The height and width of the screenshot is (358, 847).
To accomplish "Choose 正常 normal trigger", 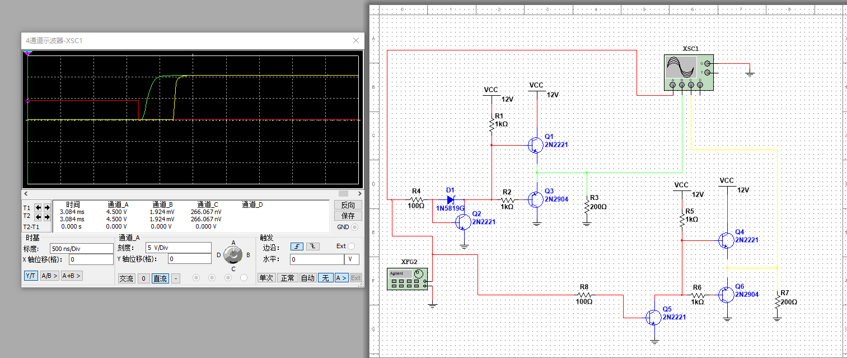I will [288, 278].
